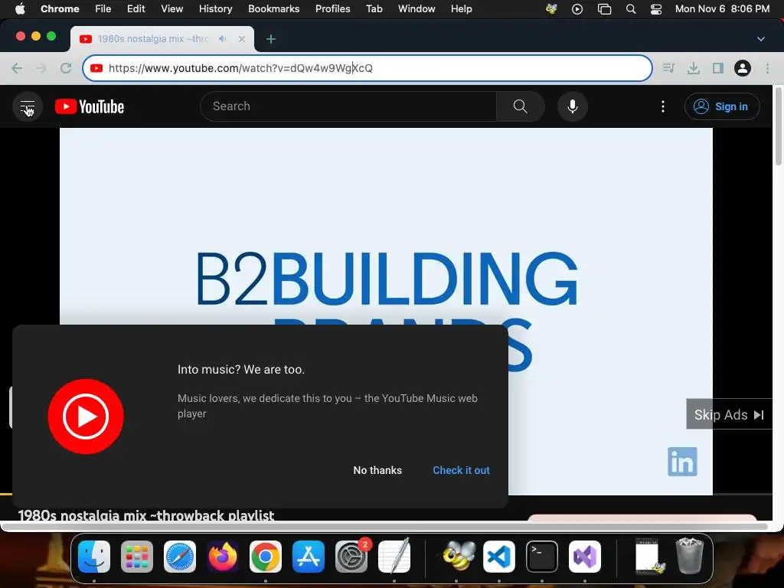Open the Help menu
Screen dimensions: 784x588
click(x=461, y=8)
